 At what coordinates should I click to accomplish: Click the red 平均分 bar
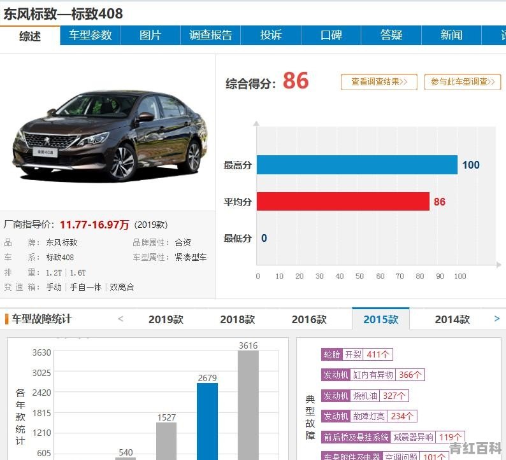[x=343, y=202]
